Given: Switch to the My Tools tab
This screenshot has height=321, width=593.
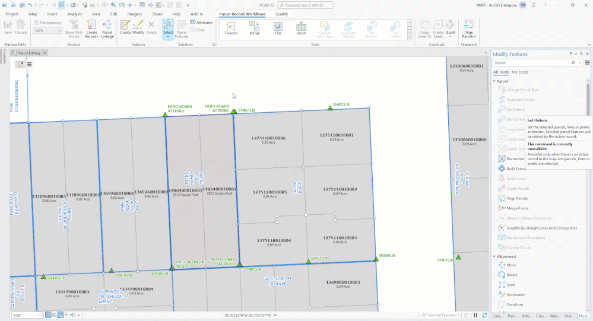Looking at the screenshot, I should click(520, 72).
